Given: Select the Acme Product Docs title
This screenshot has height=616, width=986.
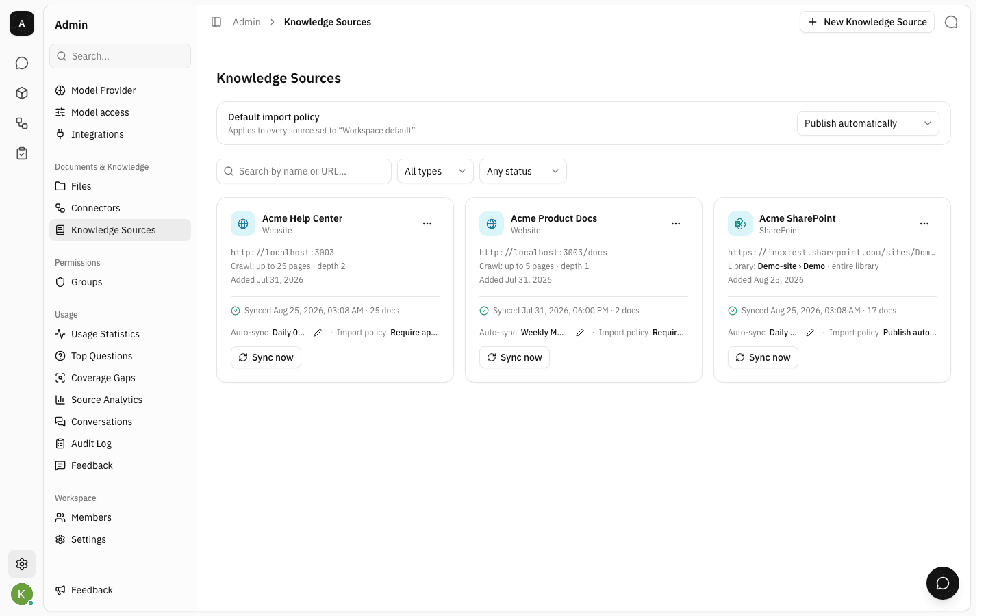Looking at the screenshot, I should pyautogui.click(x=554, y=218).
